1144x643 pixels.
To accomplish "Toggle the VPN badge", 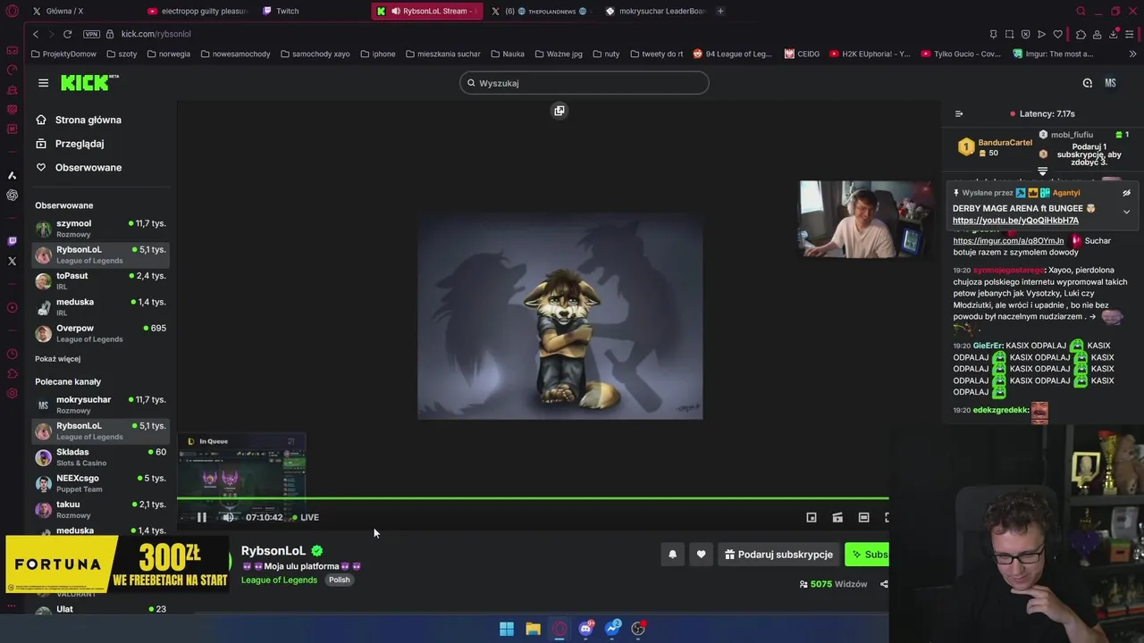I will coord(91,34).
